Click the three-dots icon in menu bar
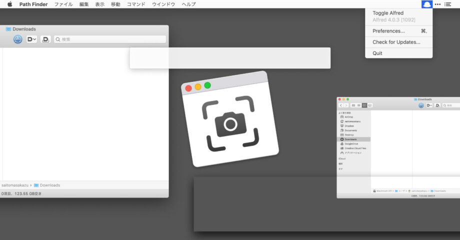Viewport: 460px width, 240px height. (x=437, y=4)
